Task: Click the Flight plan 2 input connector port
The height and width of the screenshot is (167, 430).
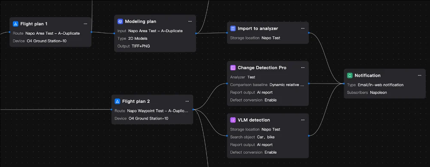Action: click(112, 110)
